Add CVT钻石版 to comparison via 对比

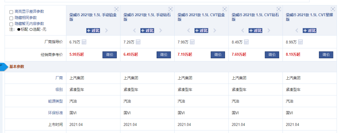pyautogui.click(x=256, y=31)
